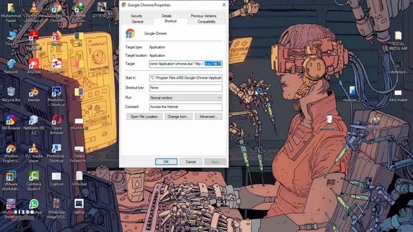Viewport: 413px width, 232px height.
Task: Select the videoplayback desktop file
Action: point(398,68)
